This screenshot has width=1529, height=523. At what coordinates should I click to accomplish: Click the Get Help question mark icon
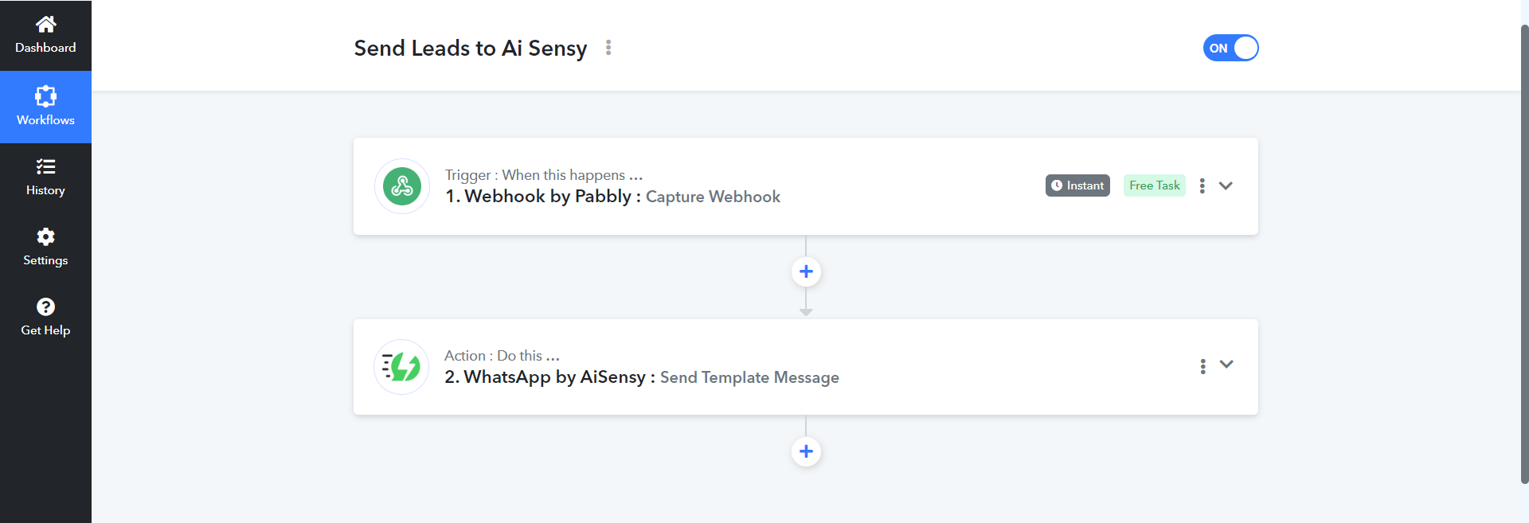click(x=45, y=306)
